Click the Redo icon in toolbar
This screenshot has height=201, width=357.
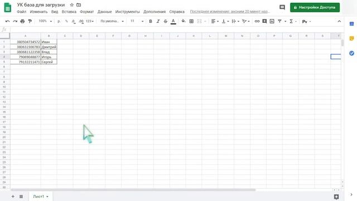pos(15,21)
